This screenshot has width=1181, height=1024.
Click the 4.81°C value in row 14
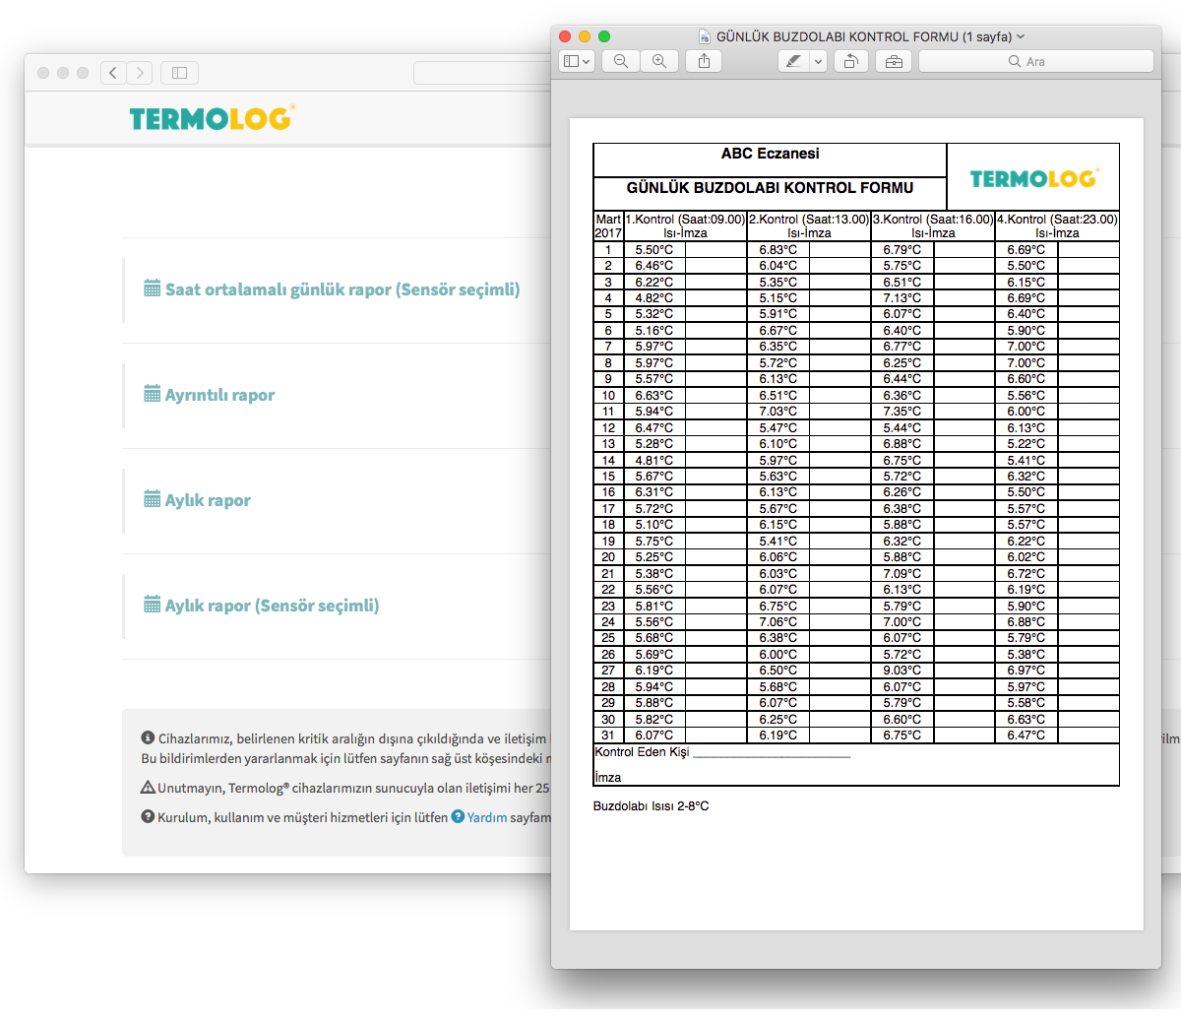[654, 461]
